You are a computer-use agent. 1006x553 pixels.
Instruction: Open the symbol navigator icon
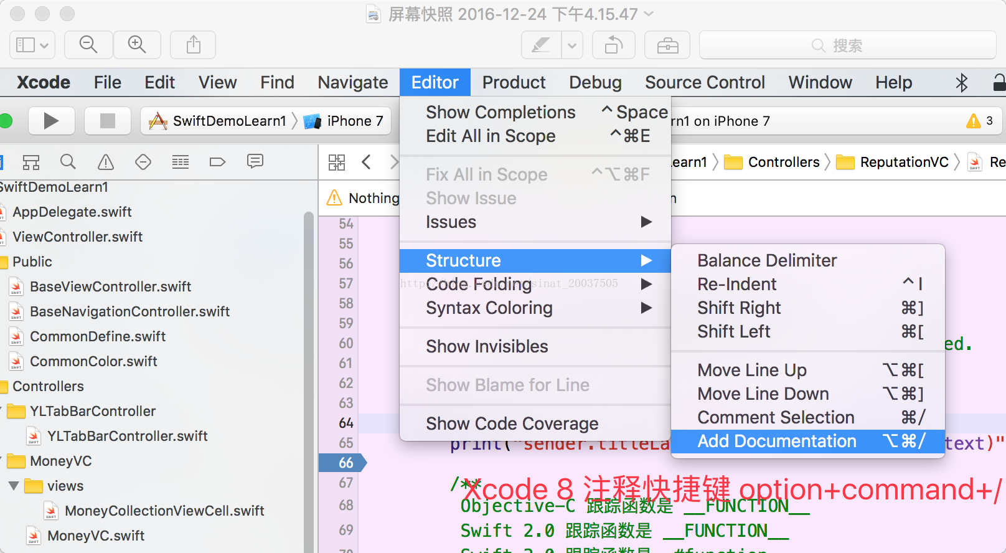click(x=31, y=163)
